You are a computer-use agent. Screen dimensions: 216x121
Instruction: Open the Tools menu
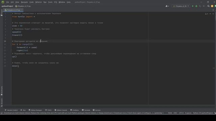point(50,2)
